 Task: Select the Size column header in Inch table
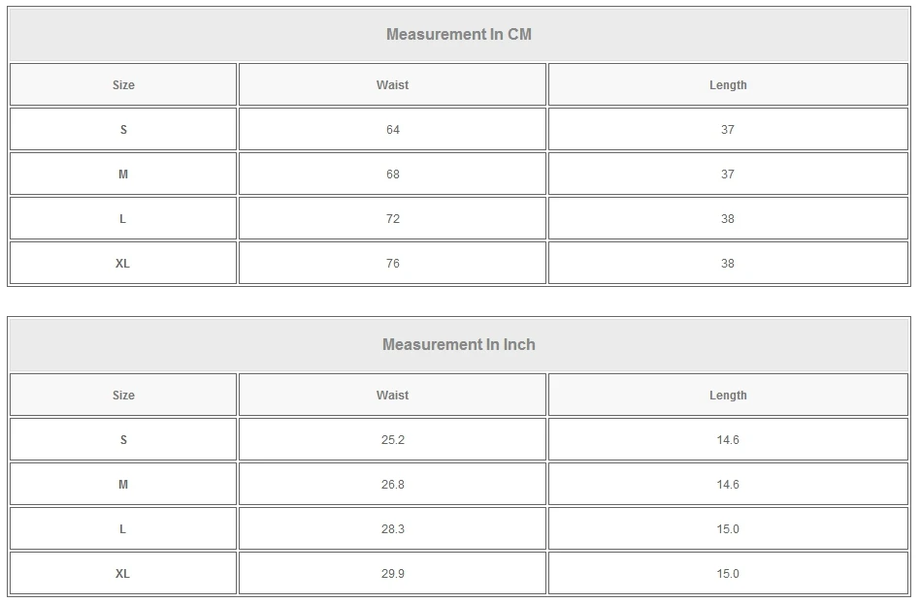coord(123,396)
